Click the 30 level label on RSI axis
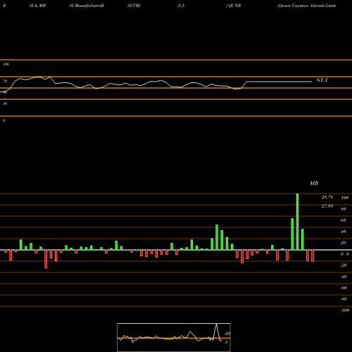 pyautogui.click(x=5, y=103)
